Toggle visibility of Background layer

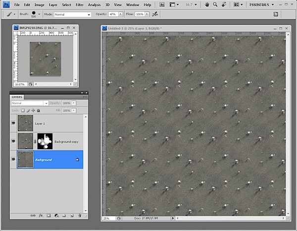click(13, 160)
